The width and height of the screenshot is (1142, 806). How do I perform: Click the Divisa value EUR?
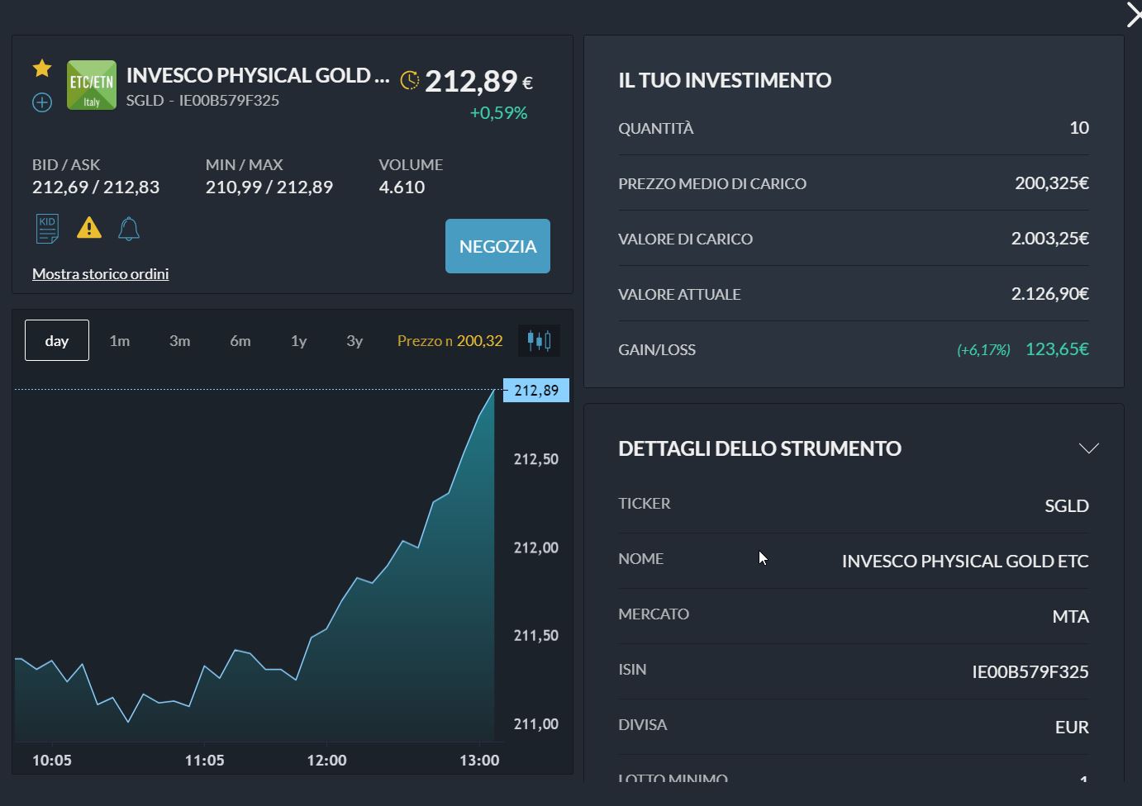coord(1072,727)
